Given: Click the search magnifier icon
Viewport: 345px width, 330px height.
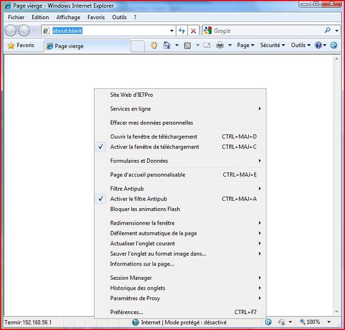Looking at the screenshot, I should click(x=328, y=31).
